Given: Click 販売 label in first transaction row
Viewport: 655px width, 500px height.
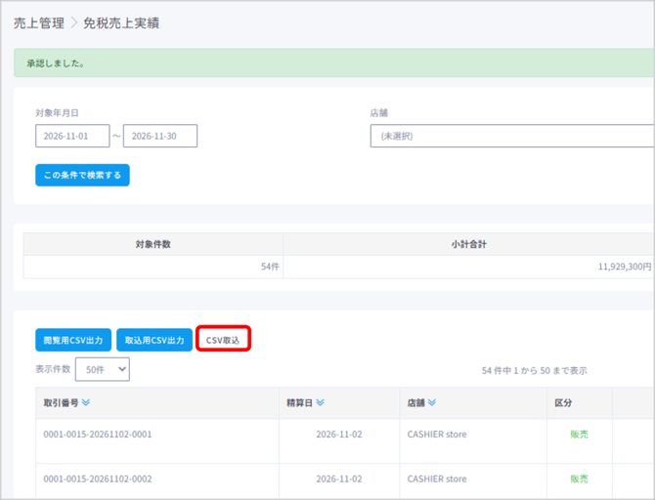Looking at the screenshot, I should (x=580, y=435).
